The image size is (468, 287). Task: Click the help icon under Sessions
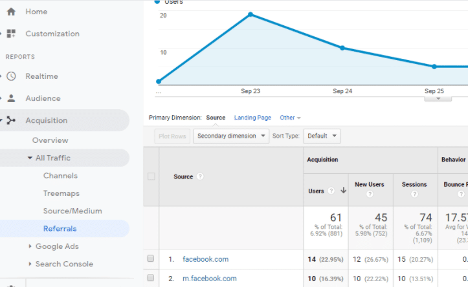point(414,195)
